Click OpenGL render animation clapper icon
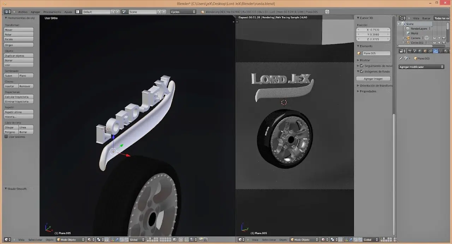Image resolution: width=452 pixels, height=244 pixels. coord(205,240)
